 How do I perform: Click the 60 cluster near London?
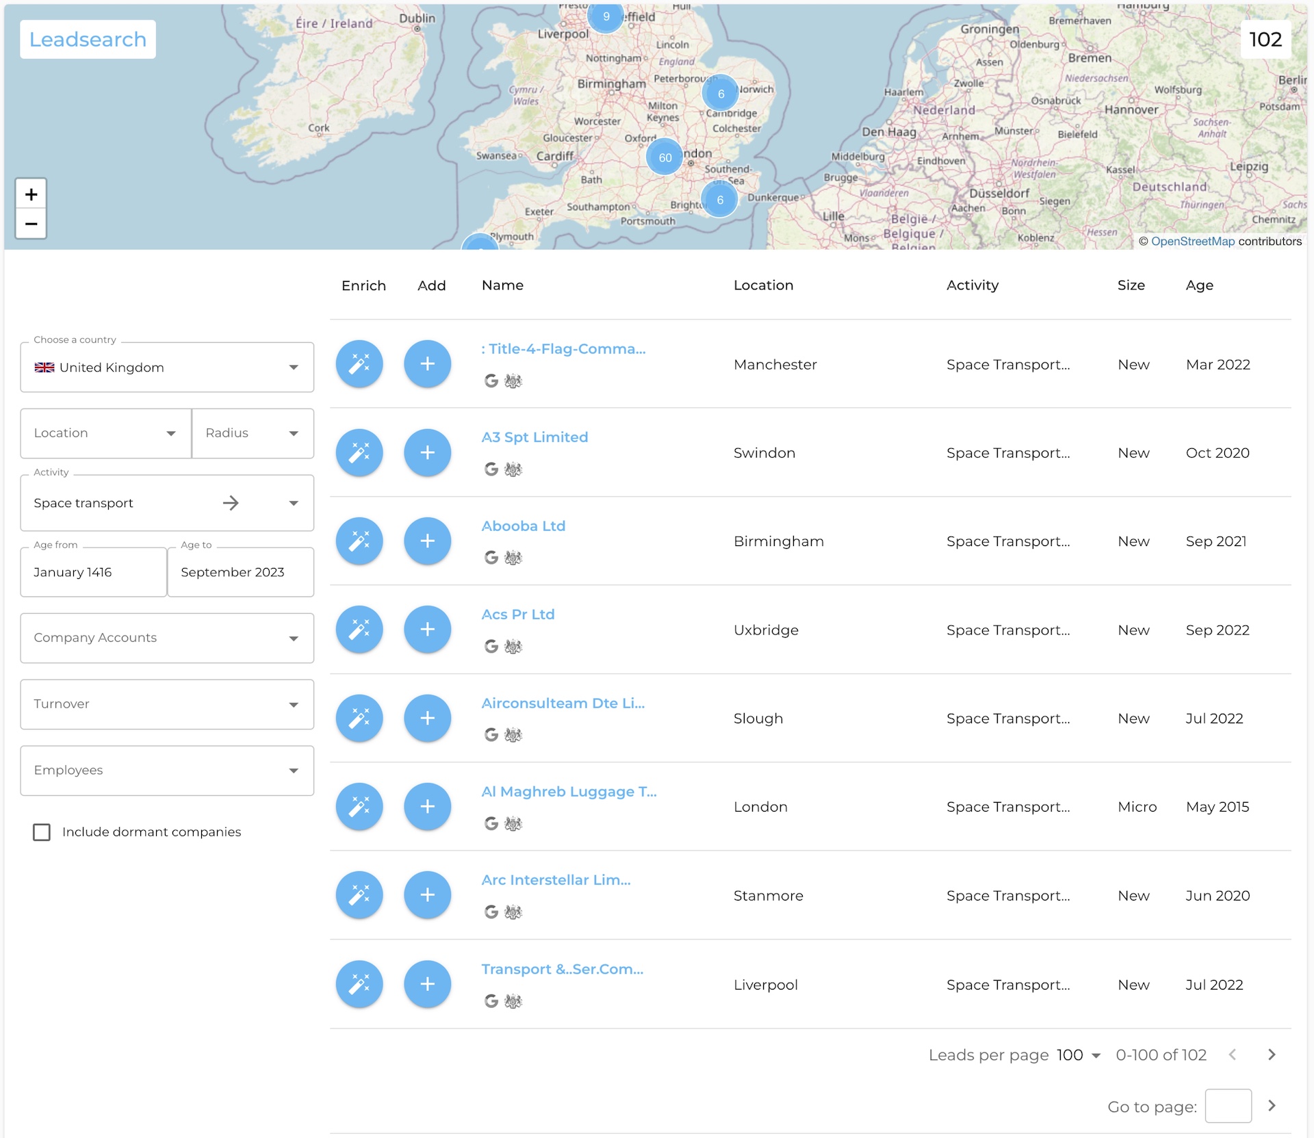(665, 157)
